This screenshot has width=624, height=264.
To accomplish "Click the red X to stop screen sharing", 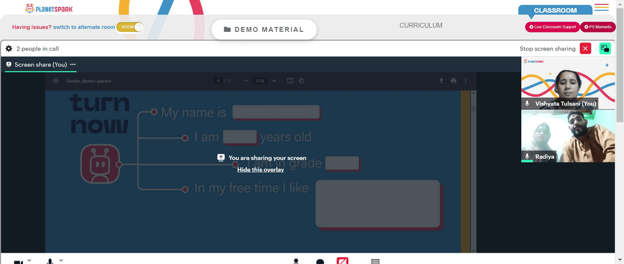I will [x=585, y=49].
